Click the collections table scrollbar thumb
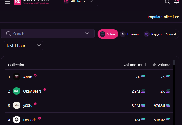 pos(174,62)
